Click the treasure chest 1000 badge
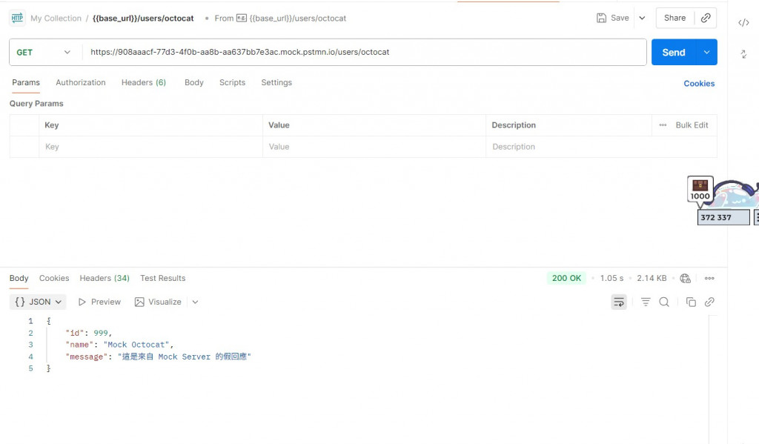This screenshot has width=759, height=444. (x=700, y=189)
